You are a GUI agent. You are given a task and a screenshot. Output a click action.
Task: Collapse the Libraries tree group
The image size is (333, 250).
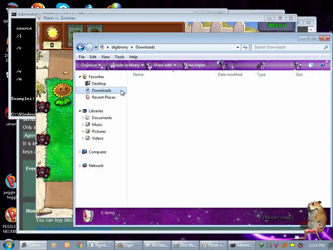(x=80, y=111)
